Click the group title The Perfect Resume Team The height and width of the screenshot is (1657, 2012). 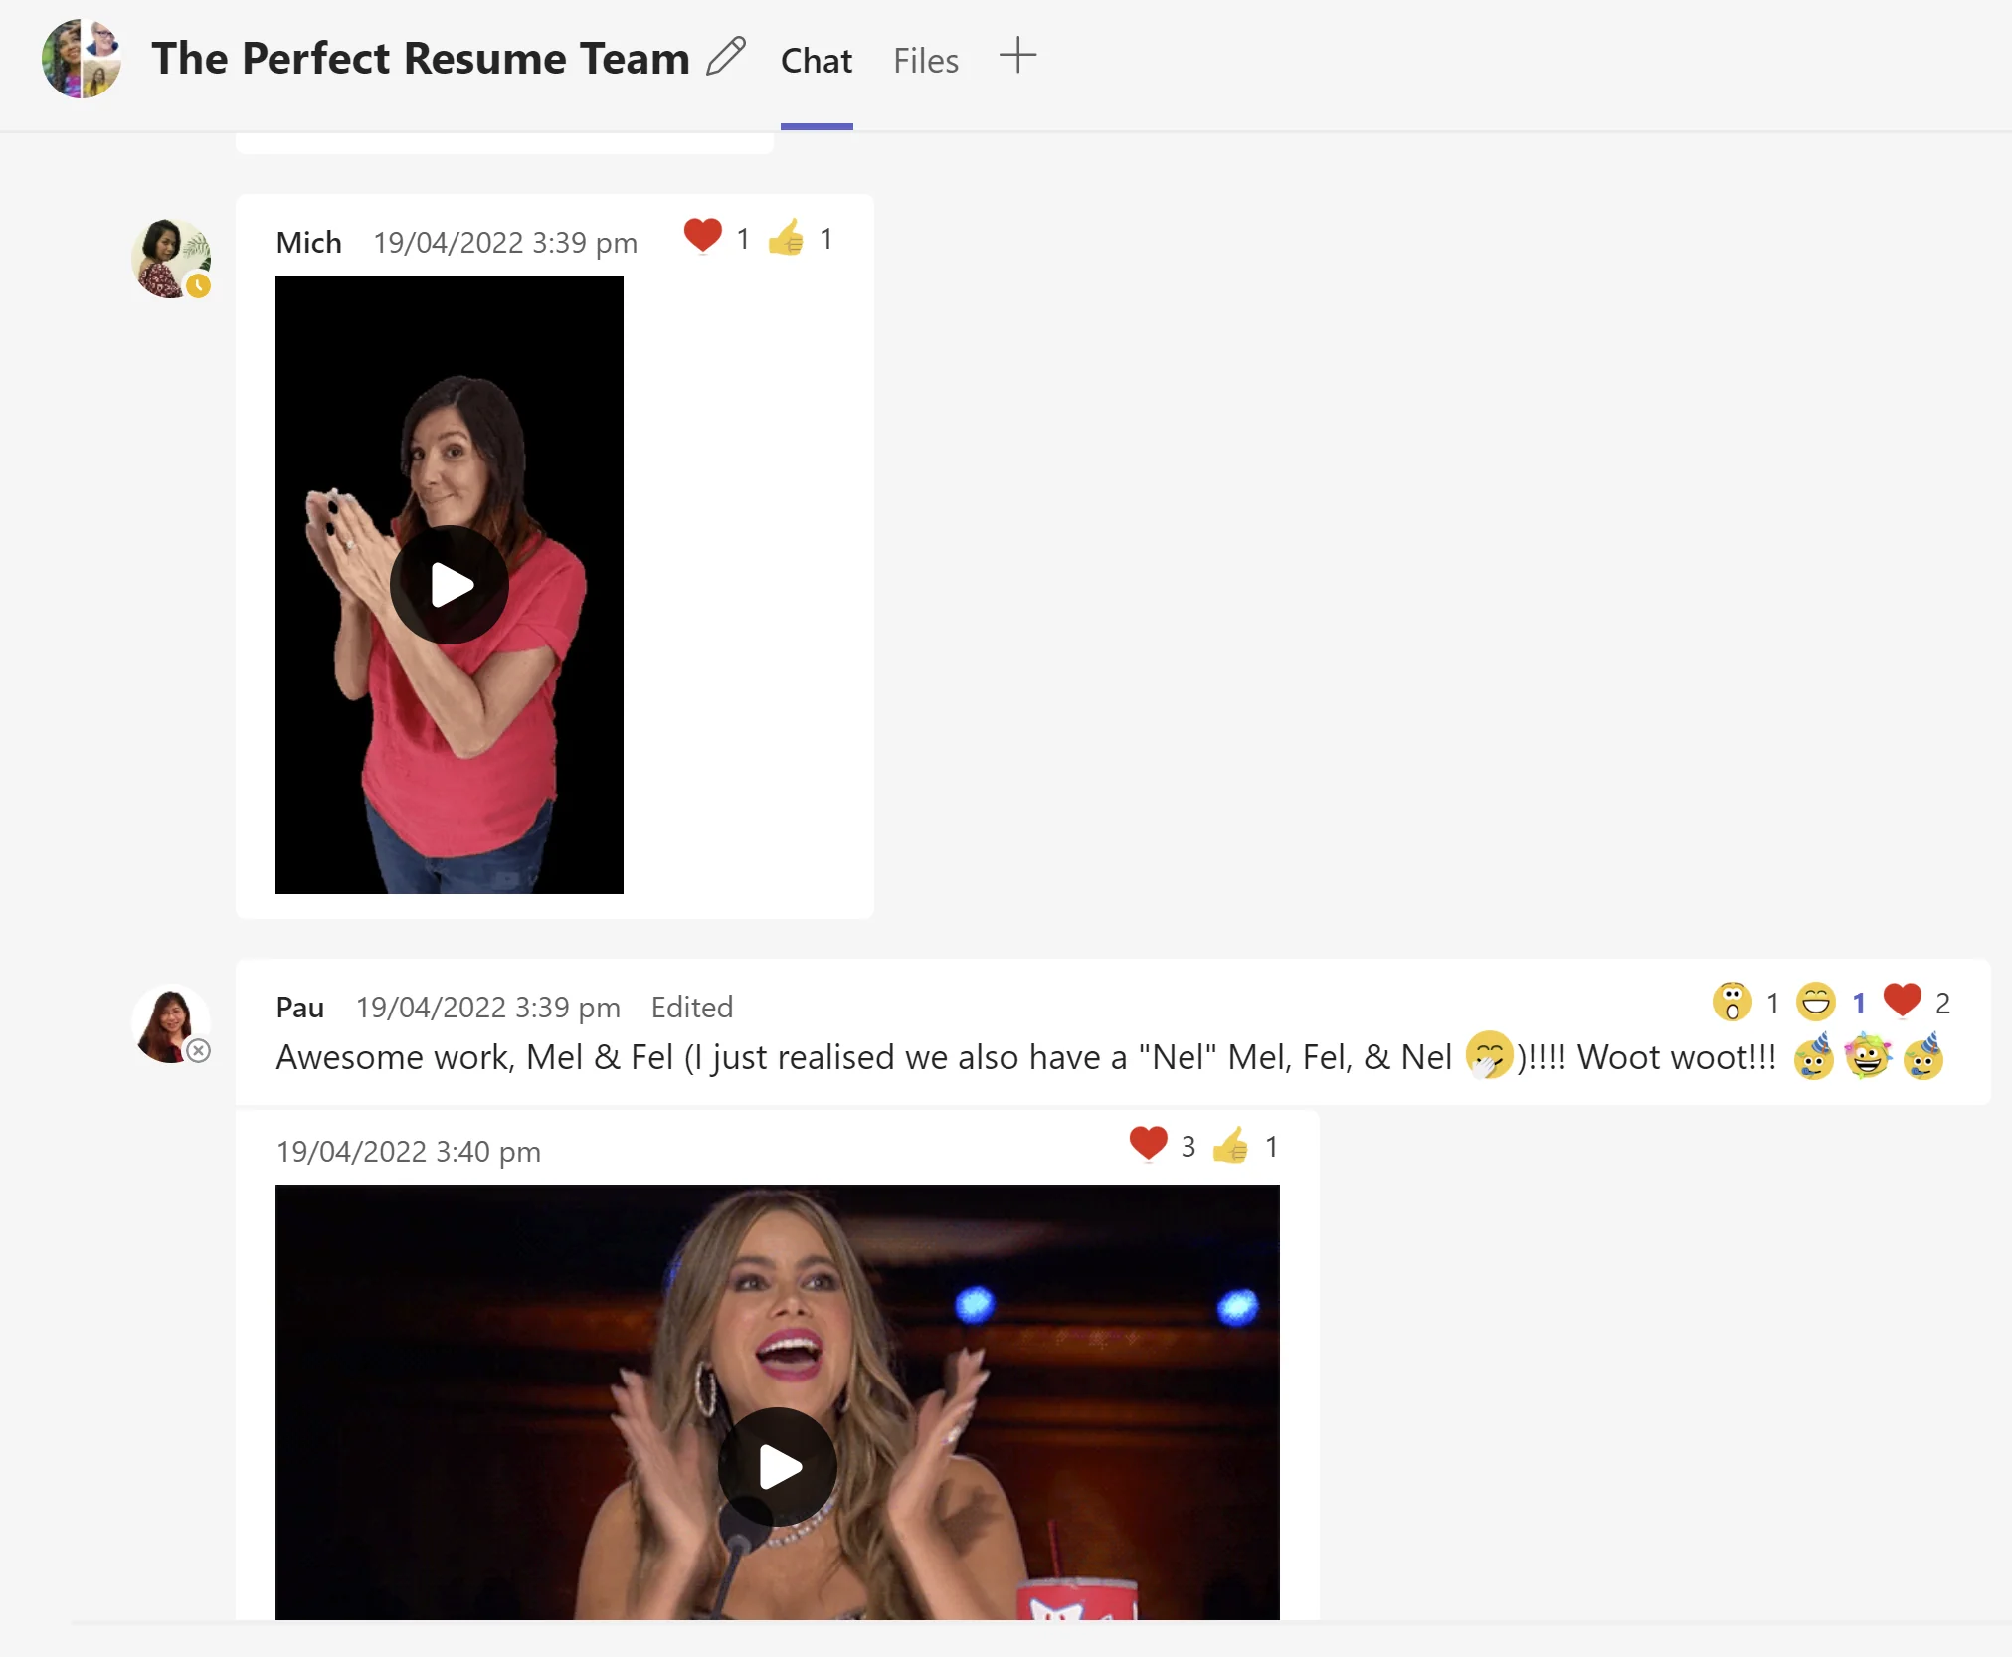[x=420, y=58]
